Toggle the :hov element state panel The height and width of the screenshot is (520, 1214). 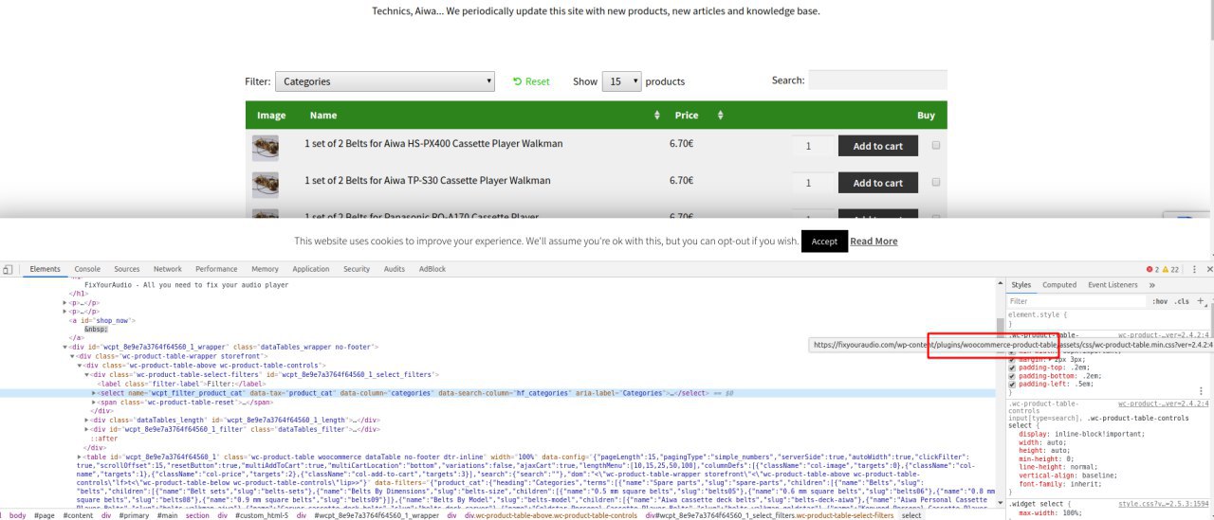(1160, 301)
